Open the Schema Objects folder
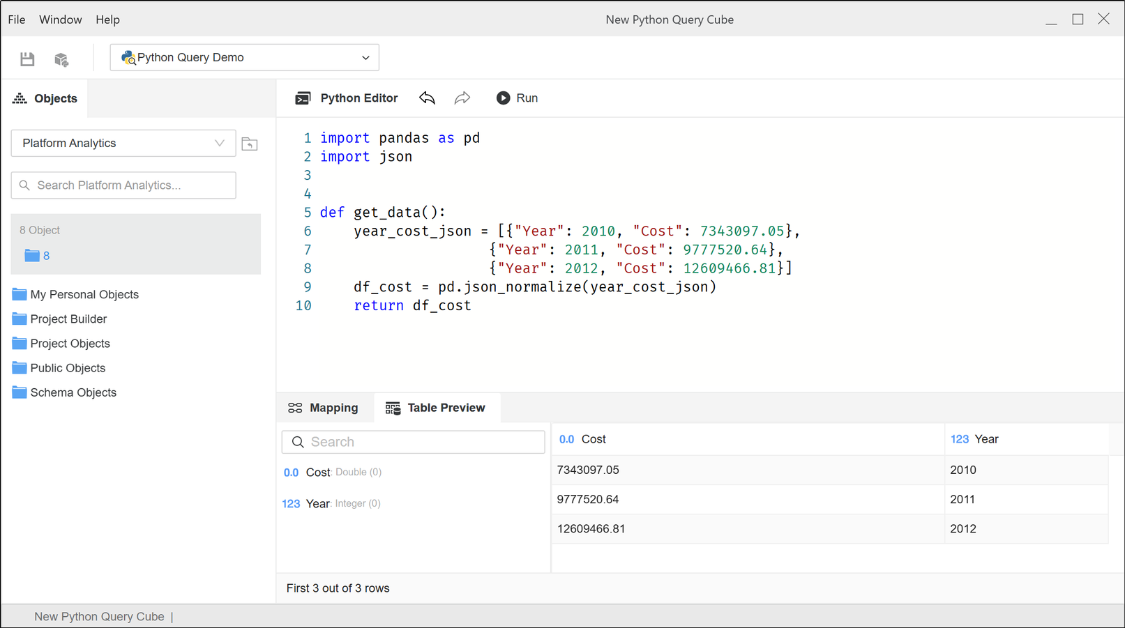 coord(73,392)
